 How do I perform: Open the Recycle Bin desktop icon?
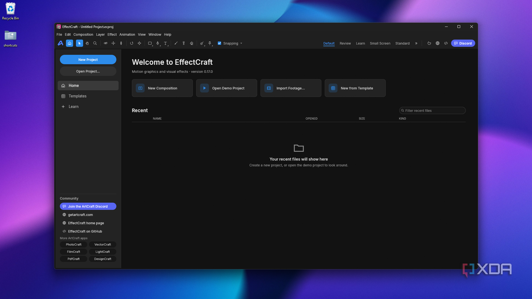click(x=10, y=12)
